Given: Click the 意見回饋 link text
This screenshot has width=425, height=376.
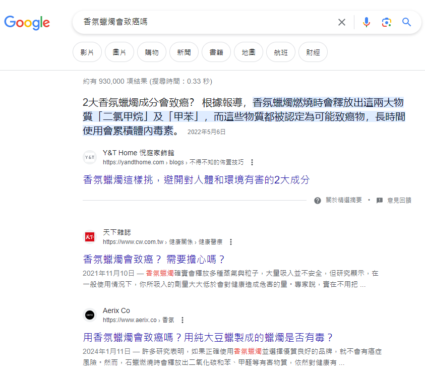Looking at the screenshot, I should tap(399, 200).
